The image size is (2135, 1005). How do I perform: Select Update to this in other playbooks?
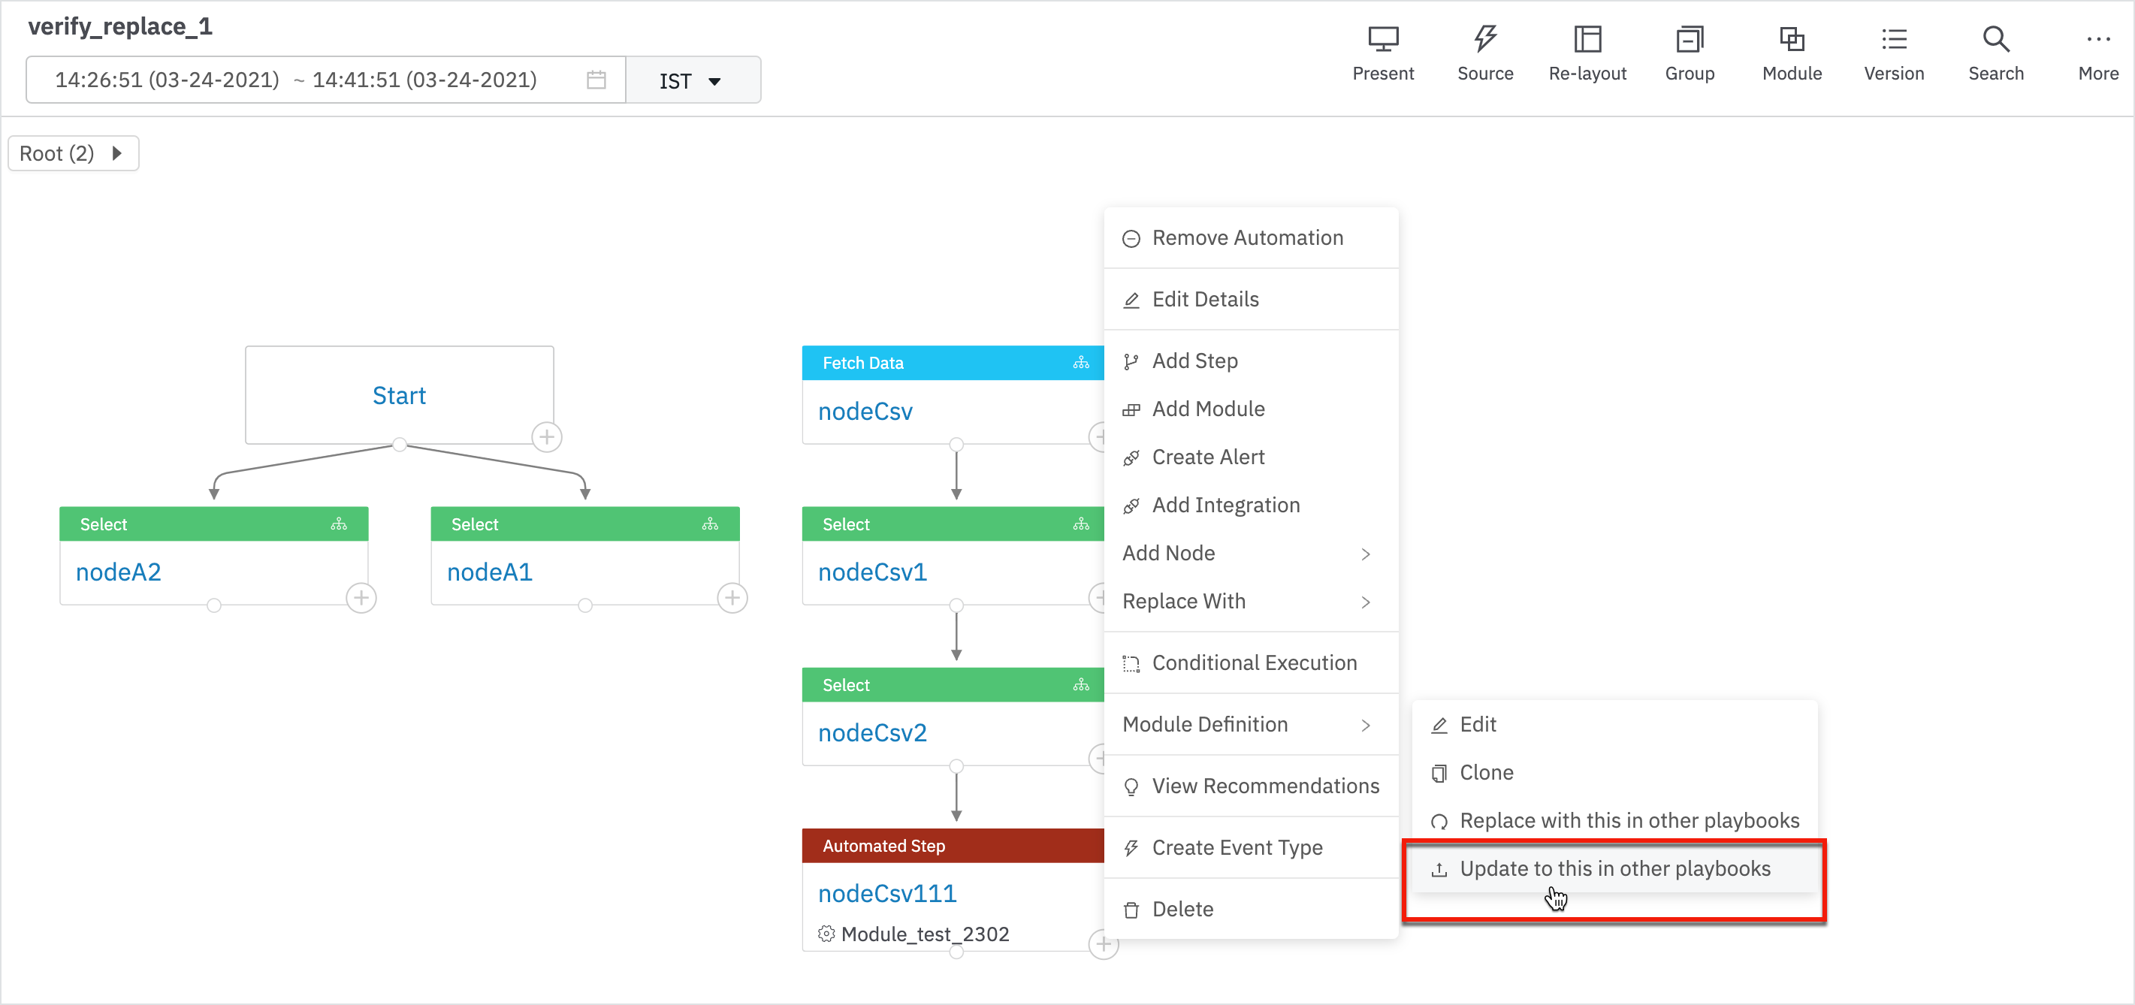(1614, 868)
